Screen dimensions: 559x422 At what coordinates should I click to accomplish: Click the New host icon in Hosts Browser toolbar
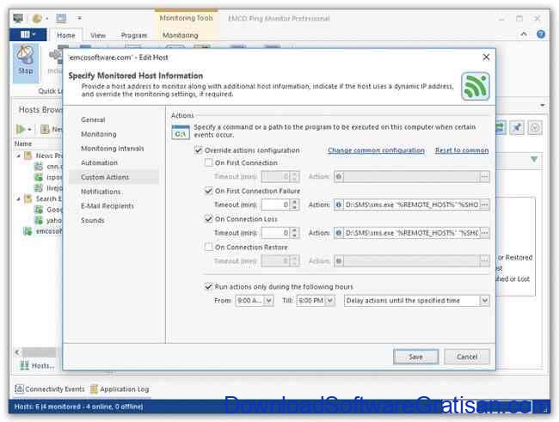coord(45,129)
